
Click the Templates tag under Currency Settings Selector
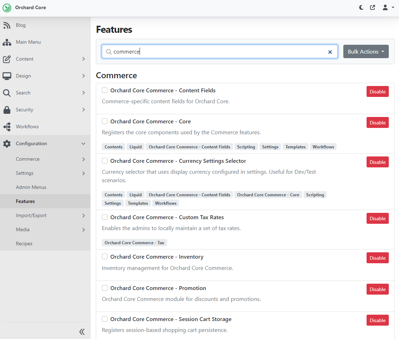(138, 203)
